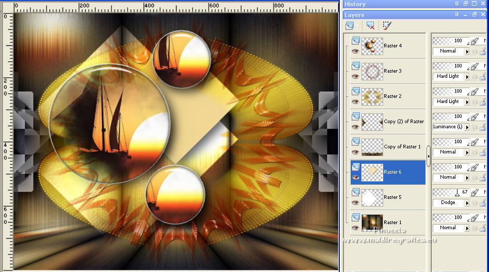Click the link chain icon for Raster 2
This screenshot has width=489, height=272.
tap(475, 91)
